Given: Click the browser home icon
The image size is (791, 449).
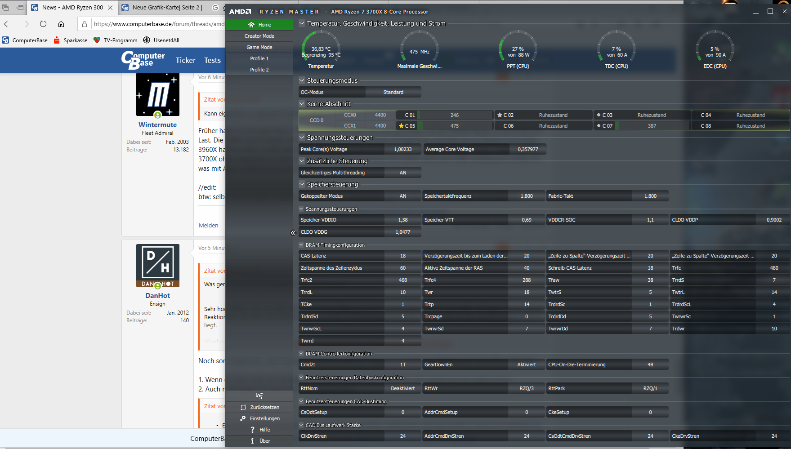Looking at the screenshot, I should click(x=61, y=24).
